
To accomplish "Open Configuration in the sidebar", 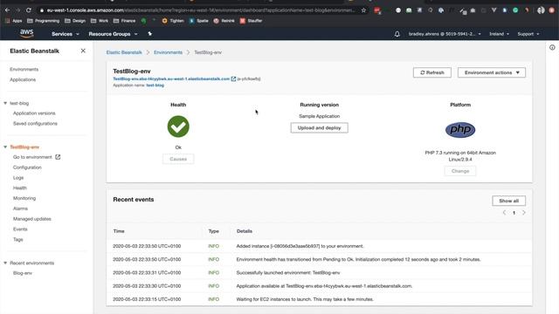I will [x=27, y=167].
